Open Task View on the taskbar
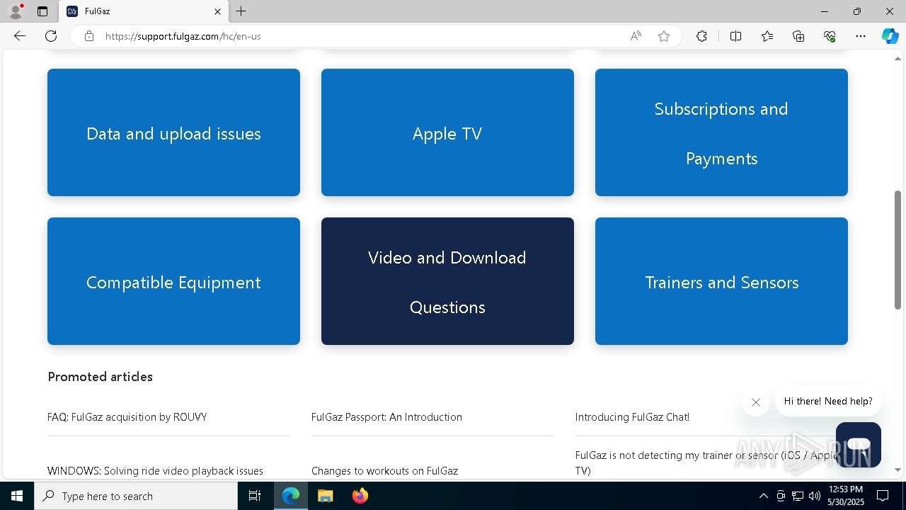Image resolution: width=906 pixels, height=510 pixels. [x=255, y=496]
